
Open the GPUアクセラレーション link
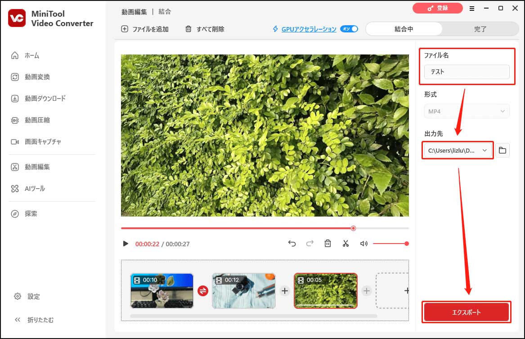pos(309,29)
